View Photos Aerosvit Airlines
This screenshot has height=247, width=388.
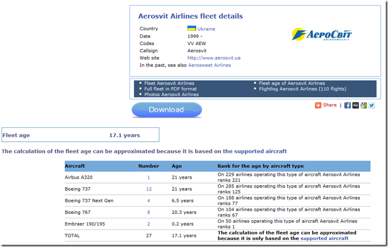coord(171,94)
